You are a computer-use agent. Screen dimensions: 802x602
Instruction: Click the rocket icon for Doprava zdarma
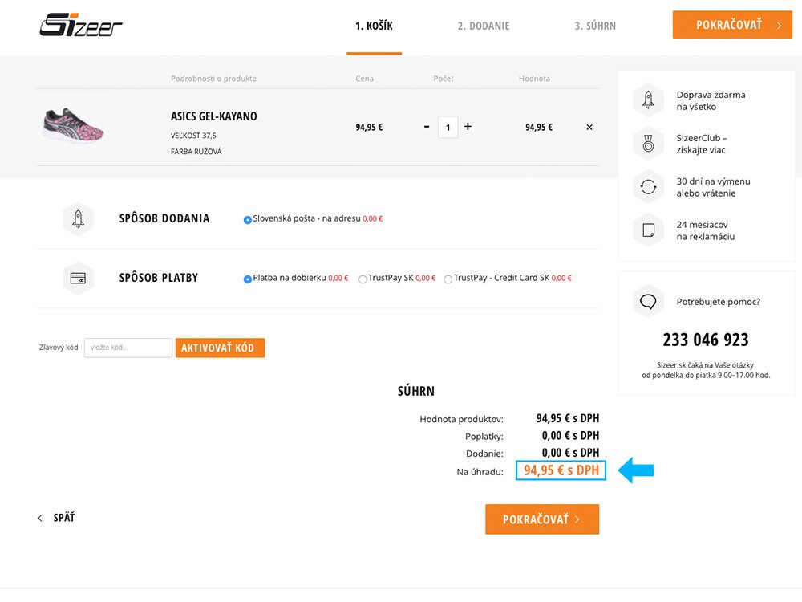click(648, 100)
